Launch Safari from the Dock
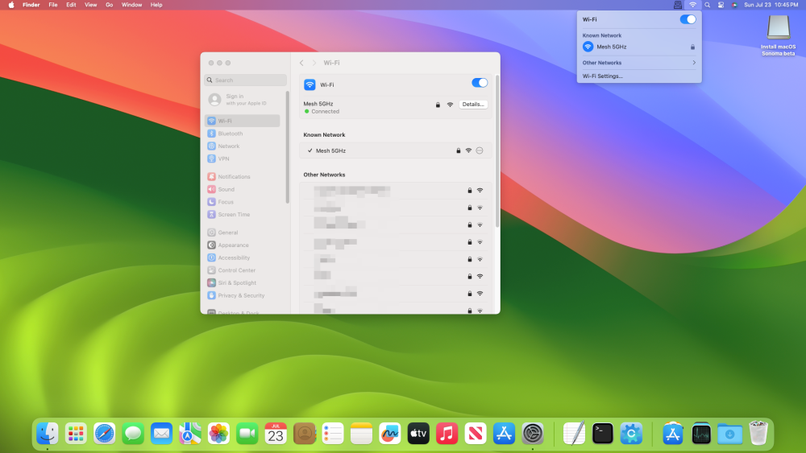Image resolution: width=806 pixels, height=453 pixels. click(x=104, y=434)
